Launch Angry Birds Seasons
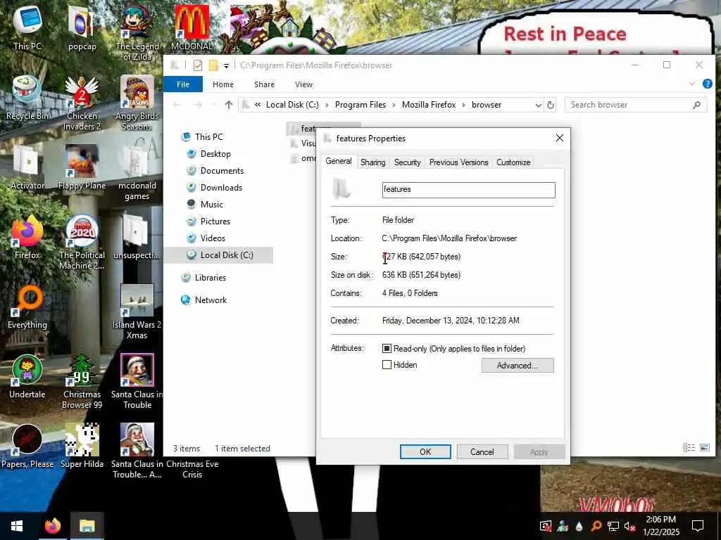 [137, 103]
